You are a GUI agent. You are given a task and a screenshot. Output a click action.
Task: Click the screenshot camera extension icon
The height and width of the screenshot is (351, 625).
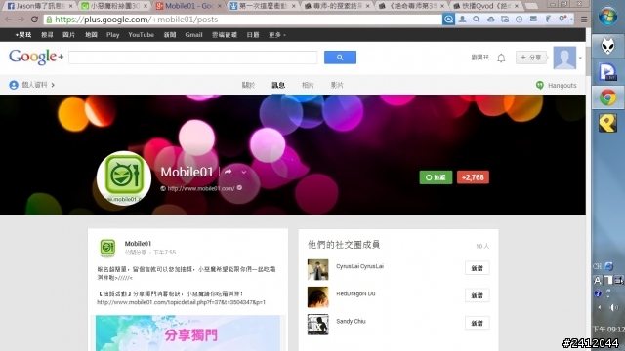pyautogui.click(x=505, y=19)
